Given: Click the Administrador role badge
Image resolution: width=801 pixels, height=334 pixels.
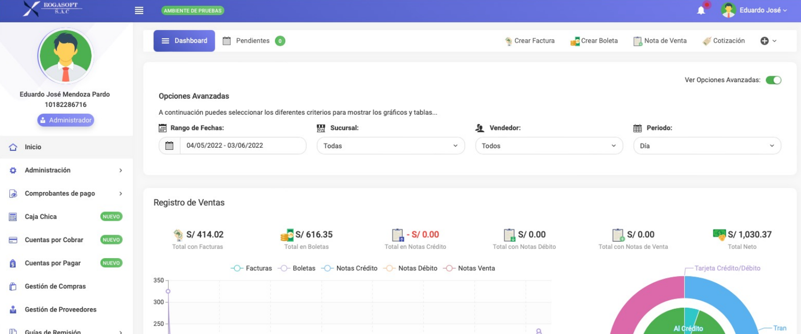Looking at the screenshot, I should (x=66, y=120).
